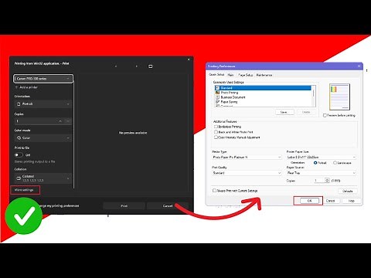Switch to the Main tab
The width and height of the screenshot is (371, 278).
pos(230,75)
